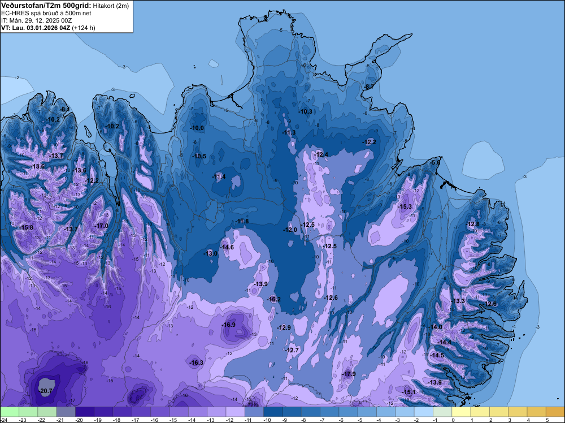Click the -8.7 temperature label
Screen dimensions: 565x423
(368, 87)
